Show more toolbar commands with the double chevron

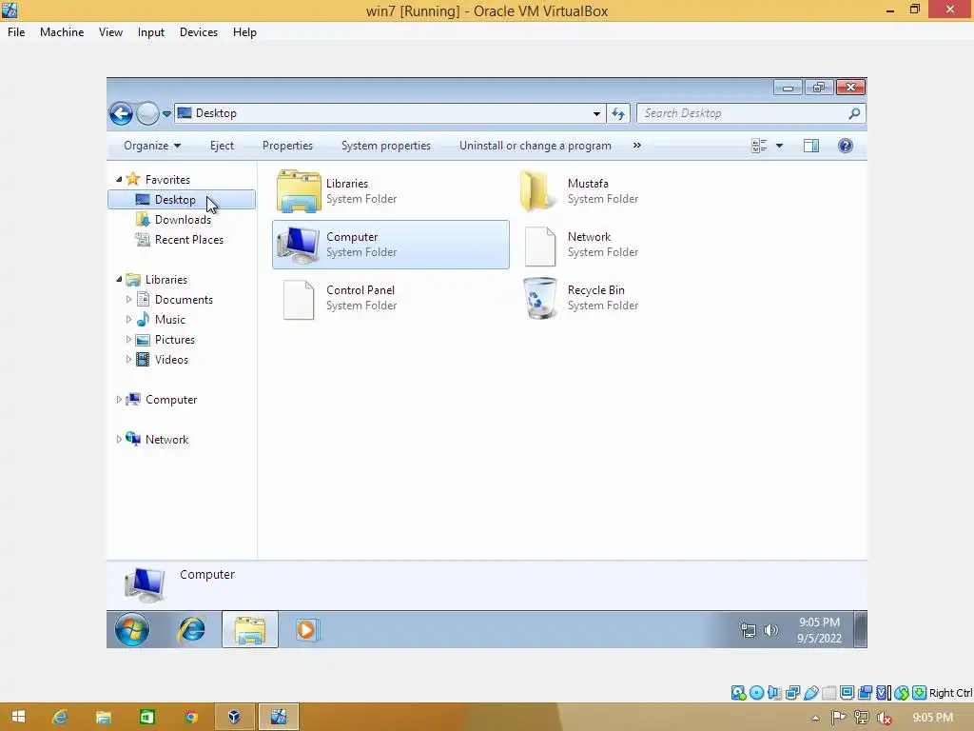636,146
